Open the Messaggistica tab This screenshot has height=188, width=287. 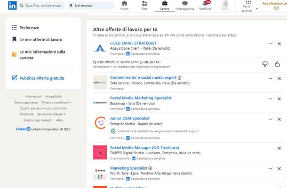click(x=185, y=6)
